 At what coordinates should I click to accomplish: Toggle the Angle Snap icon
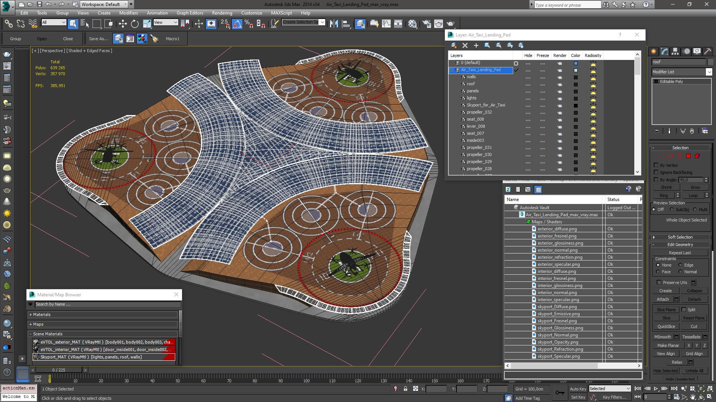click(x=237, y=24)
